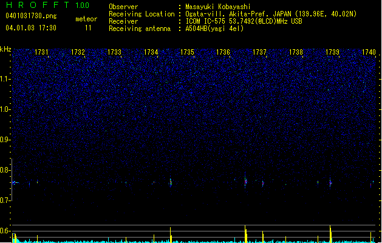Select receiver ICOM IC-575 53.7492 MHz text

point(244,21)
